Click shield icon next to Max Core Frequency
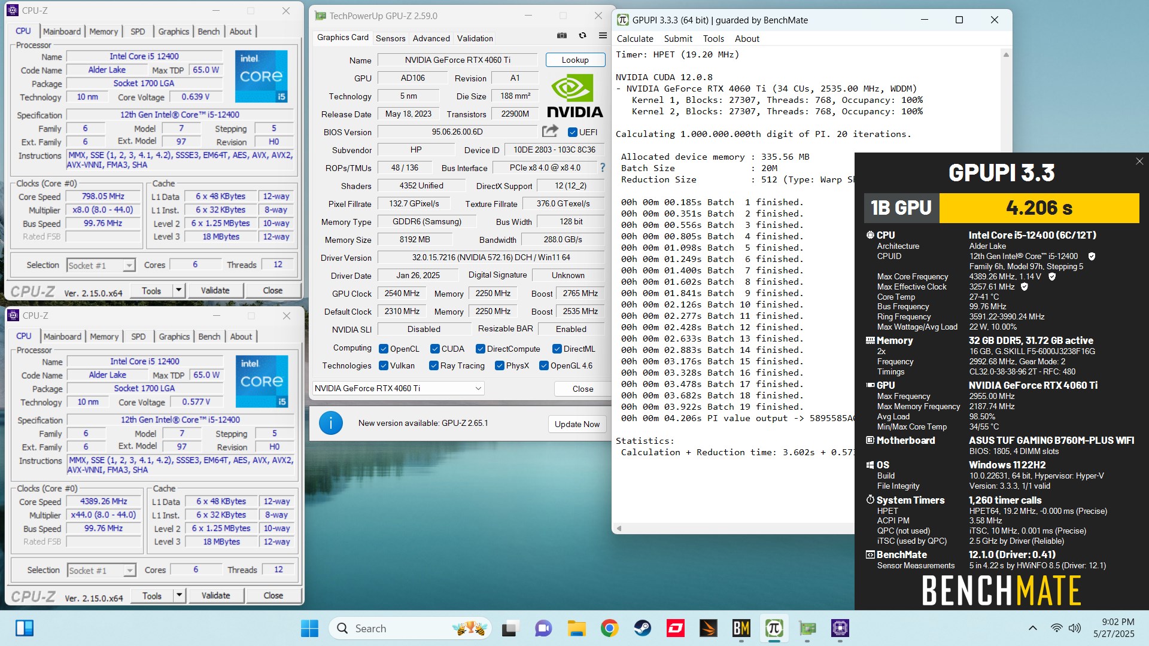The image size is (1149, 646). point(1052,276)
